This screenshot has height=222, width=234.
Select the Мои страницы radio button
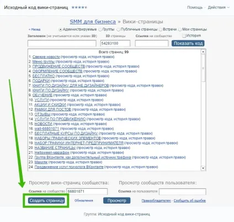coord(180,29)
